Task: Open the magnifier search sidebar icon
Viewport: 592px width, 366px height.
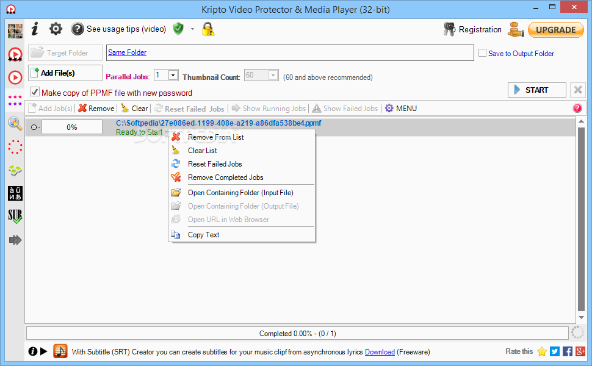Action: (15, 123)
